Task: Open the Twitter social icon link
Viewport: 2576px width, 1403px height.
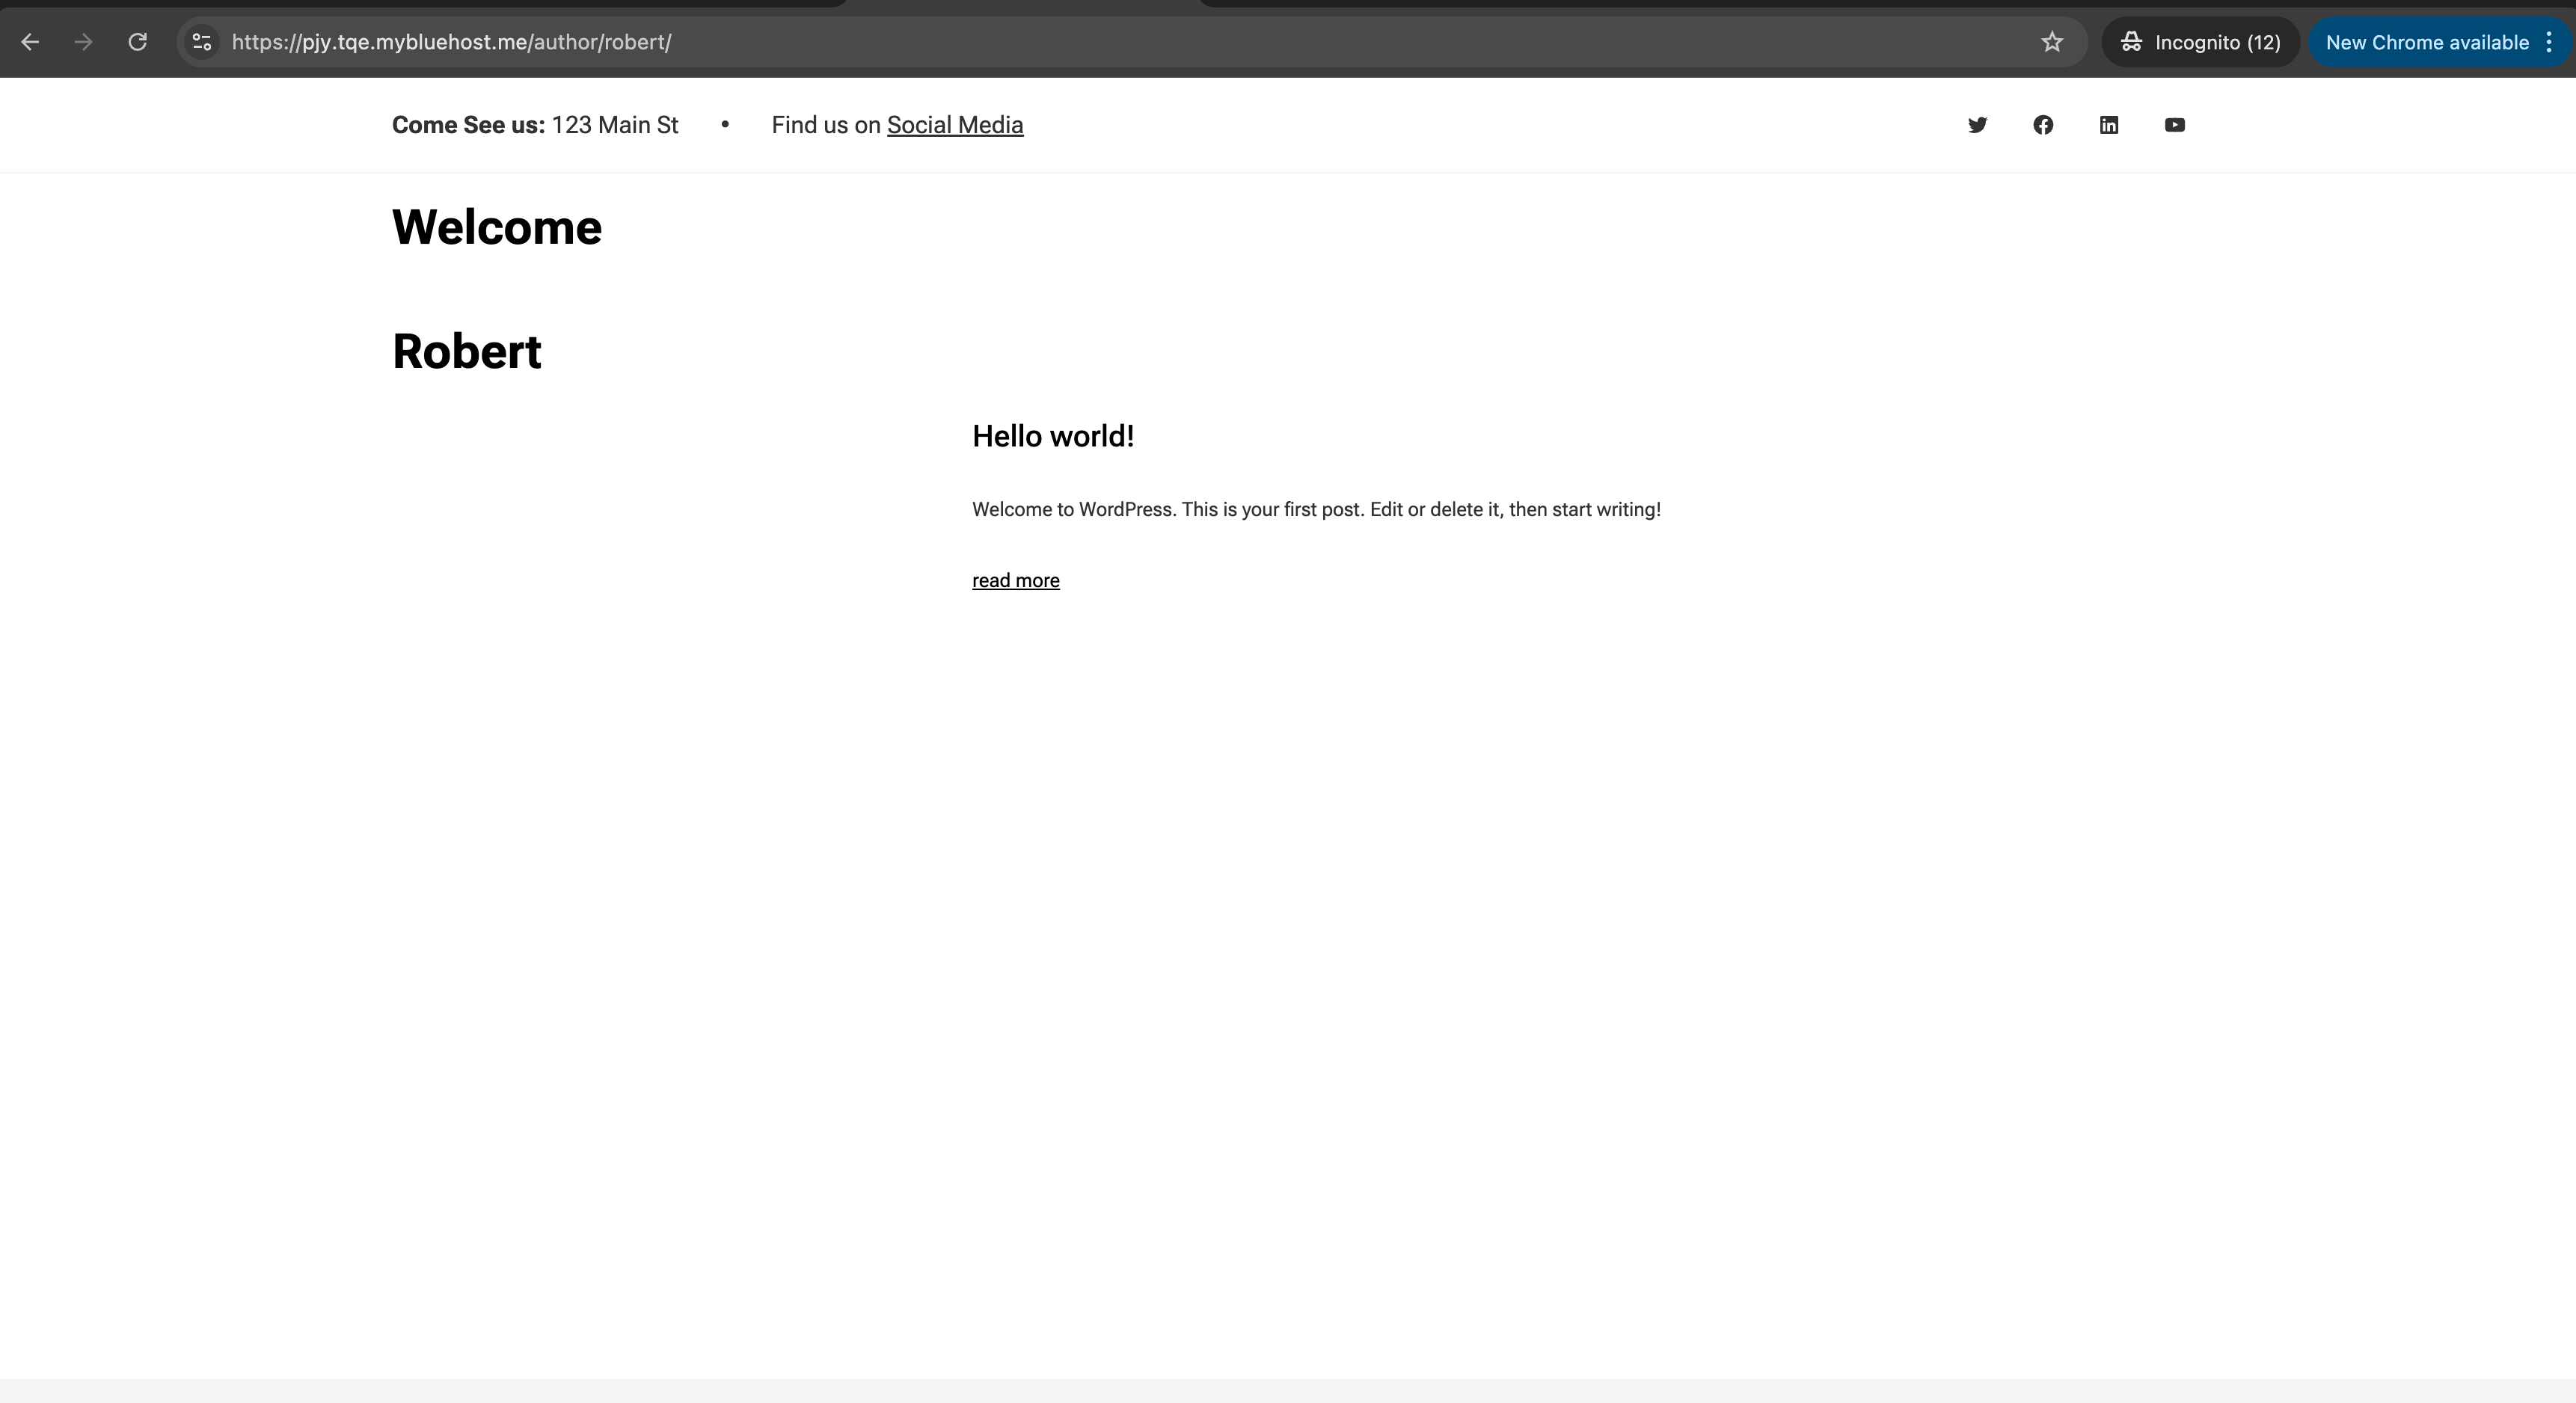Action: (1977, 125)
